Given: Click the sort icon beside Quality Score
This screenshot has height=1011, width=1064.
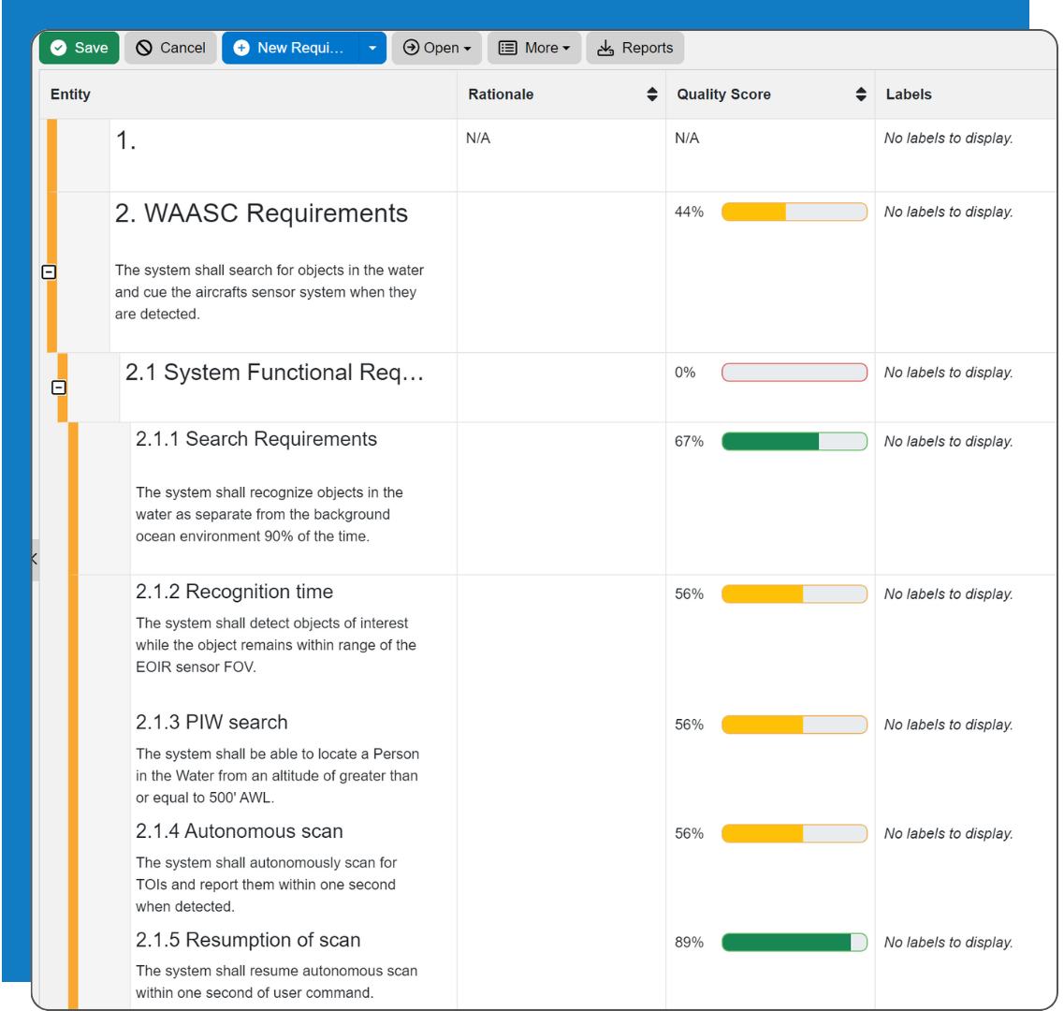Looking at the screenshot, I should click(860, 94).
